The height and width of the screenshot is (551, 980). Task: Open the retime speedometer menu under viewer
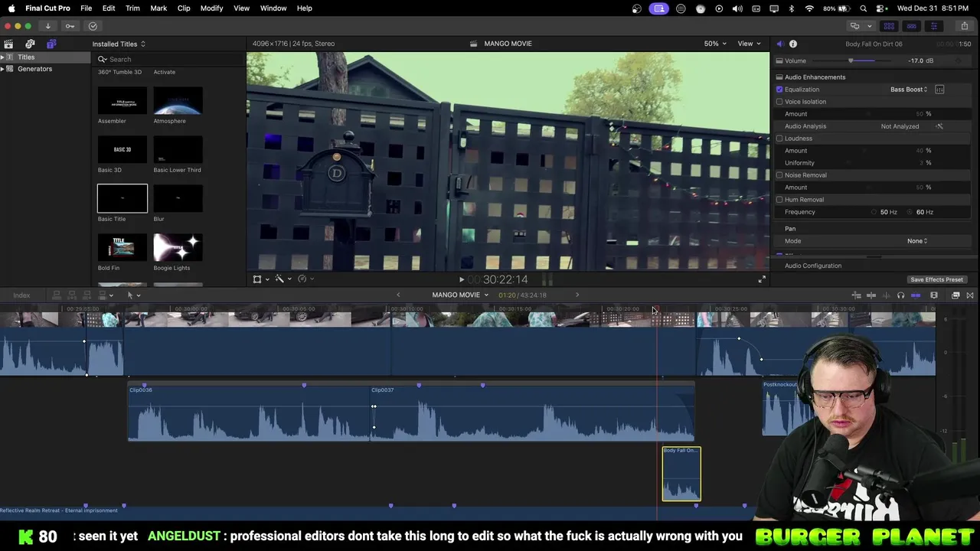tap(302, 279)
